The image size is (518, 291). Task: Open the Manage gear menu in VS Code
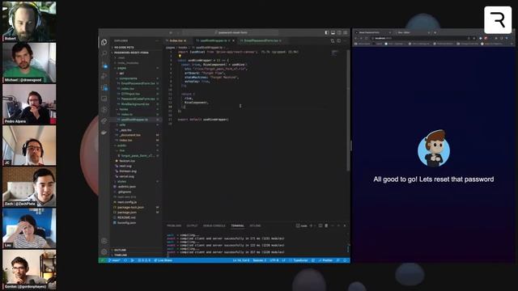[x=104, y=251]
